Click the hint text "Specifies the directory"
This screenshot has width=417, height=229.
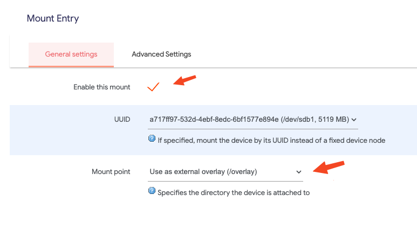(233, 192)
